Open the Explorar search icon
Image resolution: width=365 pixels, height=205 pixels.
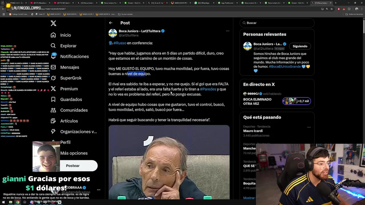tap(53, 46)
